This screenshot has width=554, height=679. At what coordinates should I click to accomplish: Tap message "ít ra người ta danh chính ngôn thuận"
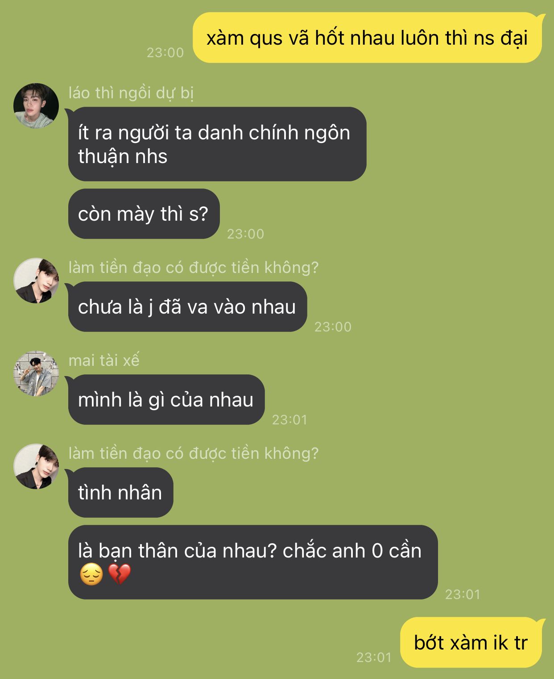point(217,144)
